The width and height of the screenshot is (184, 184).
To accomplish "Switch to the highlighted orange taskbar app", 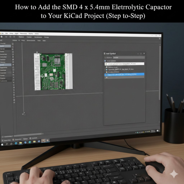I will coord(43,141).
